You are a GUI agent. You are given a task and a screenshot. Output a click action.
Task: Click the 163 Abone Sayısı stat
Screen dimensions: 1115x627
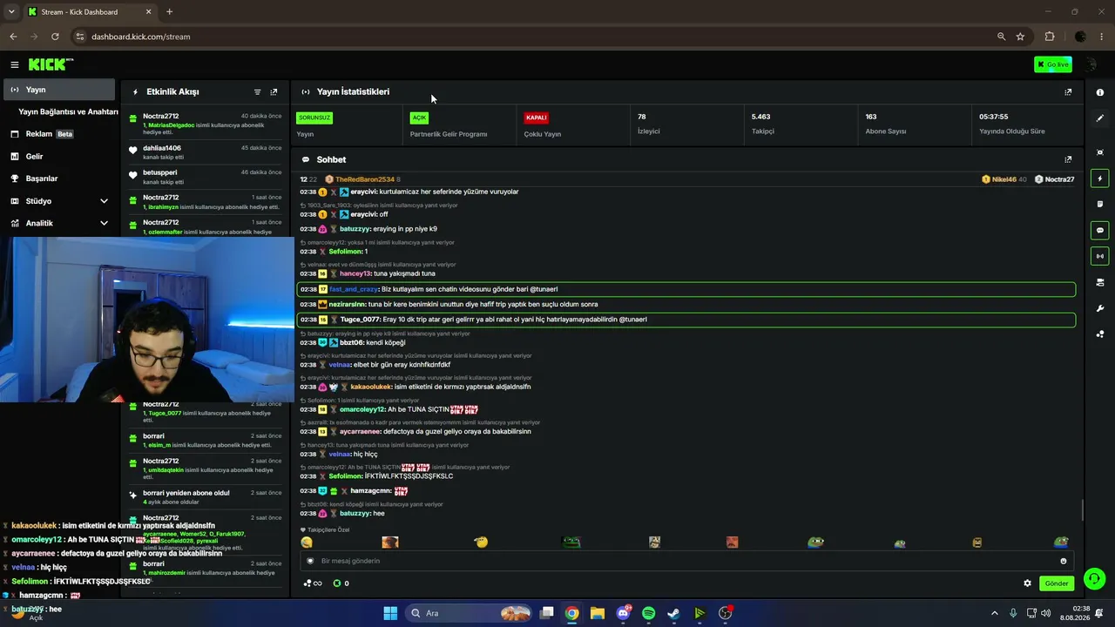(885, 124)
